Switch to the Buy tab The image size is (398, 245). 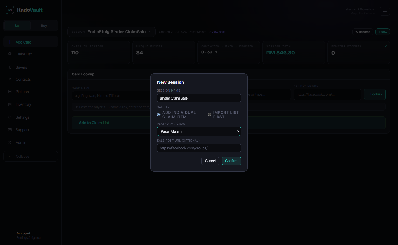tap(44, 26)
